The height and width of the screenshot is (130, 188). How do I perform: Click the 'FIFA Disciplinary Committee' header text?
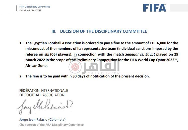[x=35, y=7]
